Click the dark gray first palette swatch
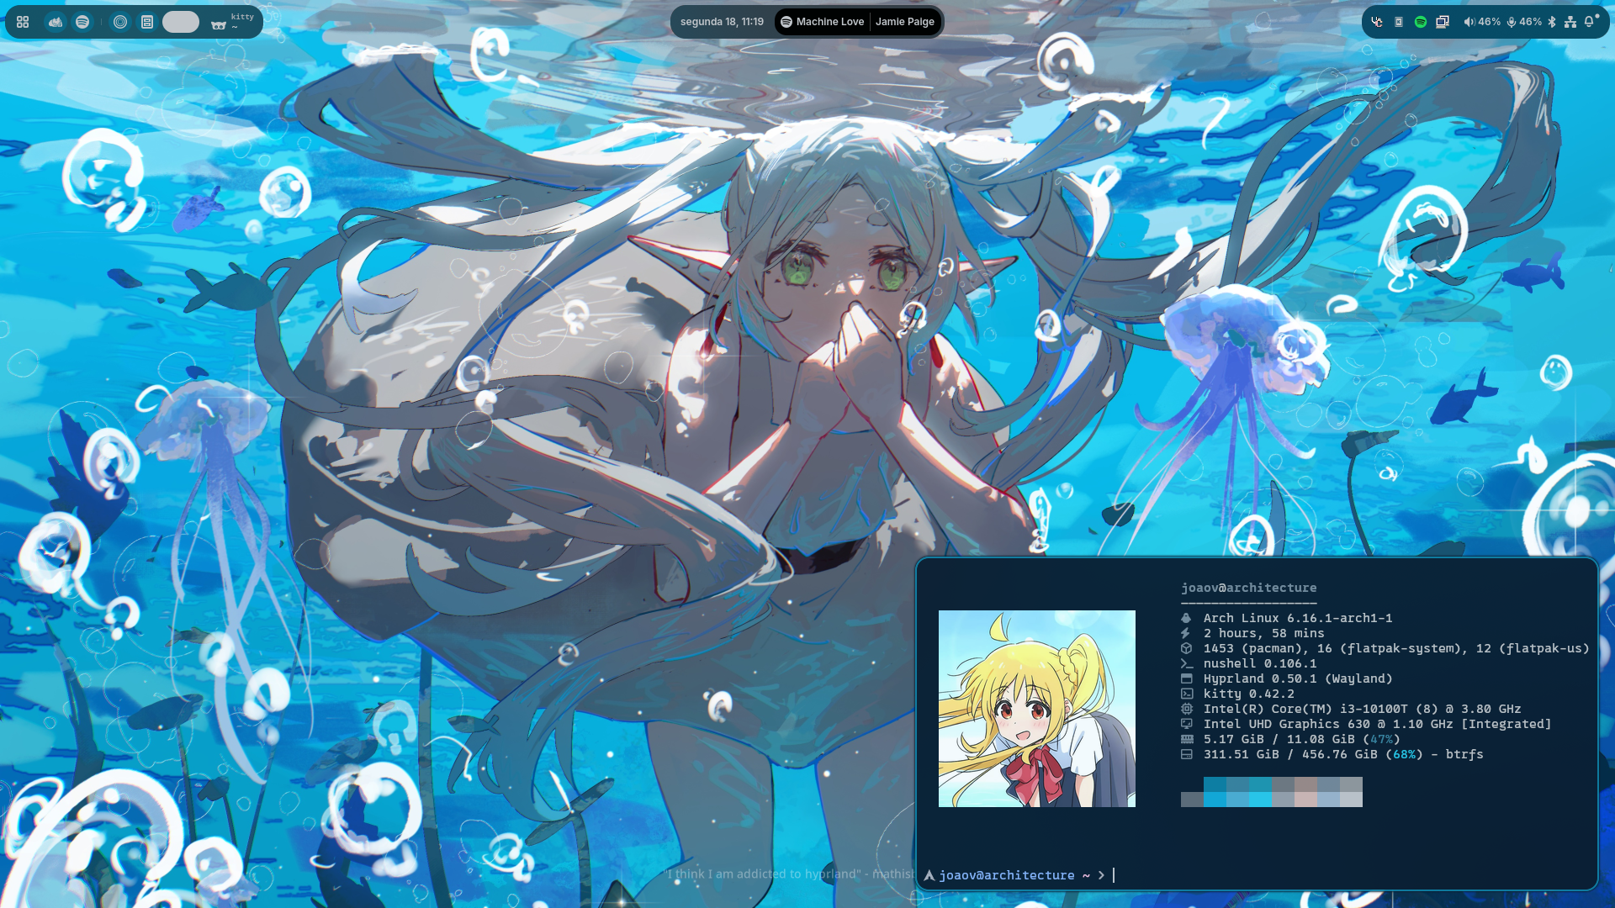 pyautogui.click(x=1192, y=800)
